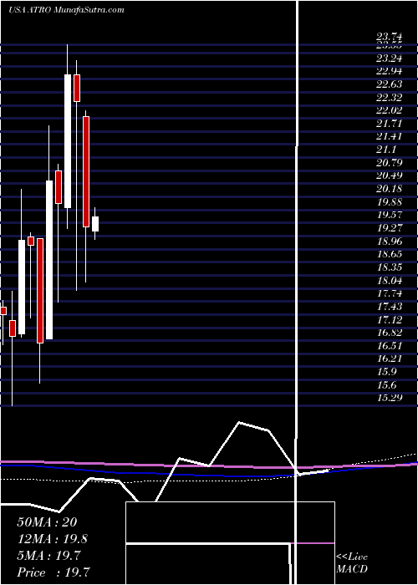Click the 17.12 price axis label
Screen dimensions: 418x585
tap(390, 319)
